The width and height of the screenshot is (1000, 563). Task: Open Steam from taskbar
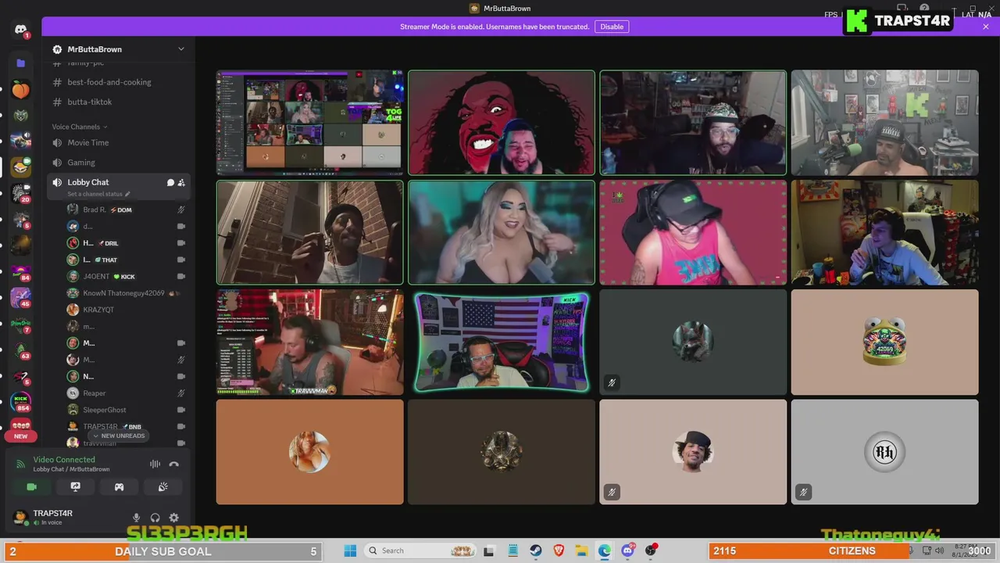click(x=536, y=550)
